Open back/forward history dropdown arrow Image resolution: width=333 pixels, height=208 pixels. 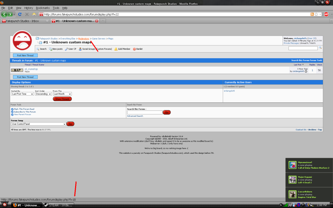(14, 14)
